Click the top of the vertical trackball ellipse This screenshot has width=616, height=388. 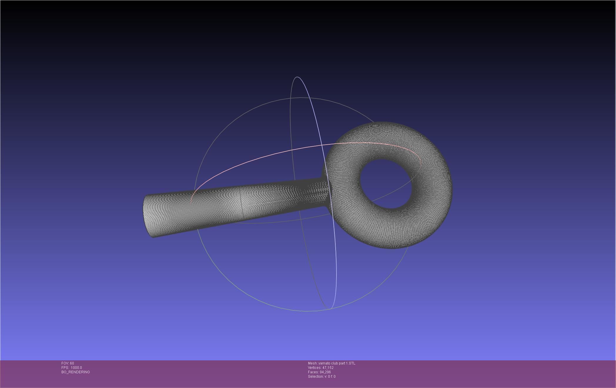tap(297, 77)
